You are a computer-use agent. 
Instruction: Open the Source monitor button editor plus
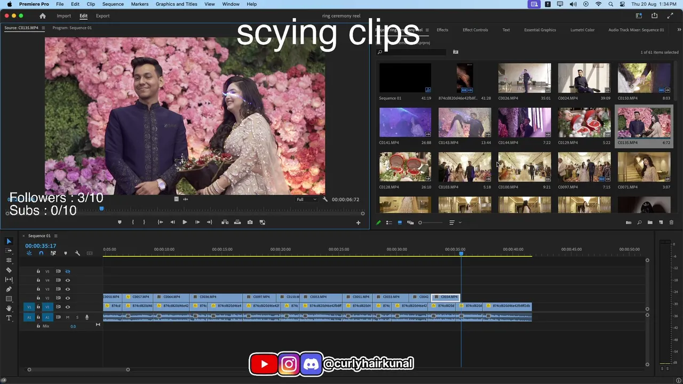358,222
